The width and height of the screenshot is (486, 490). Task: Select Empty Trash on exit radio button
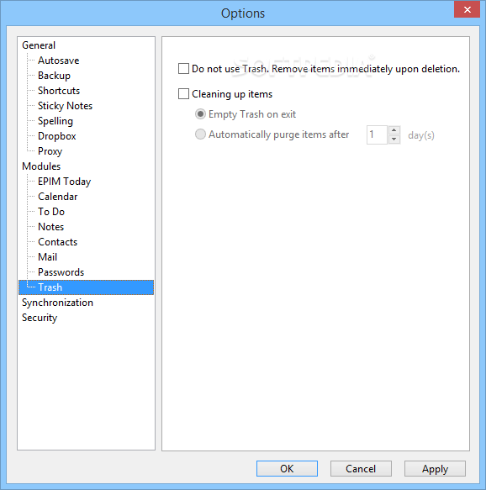pos(200,114)
